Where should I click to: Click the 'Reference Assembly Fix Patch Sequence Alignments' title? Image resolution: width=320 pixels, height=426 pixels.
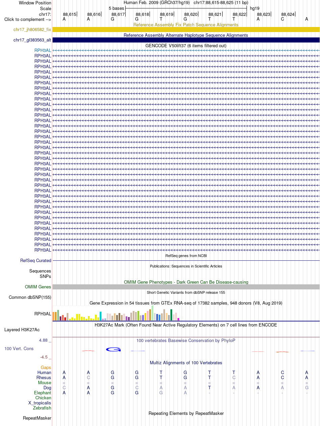click(186, 25)
